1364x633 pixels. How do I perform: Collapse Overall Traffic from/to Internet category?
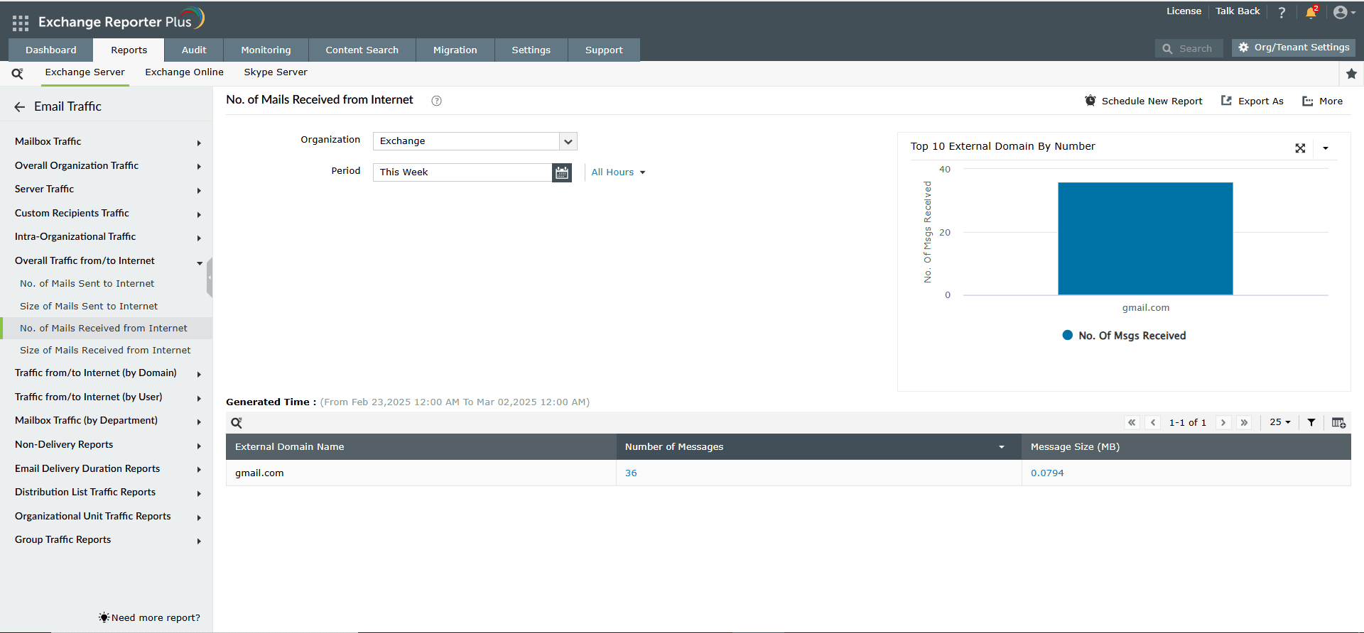tap(200, 263)
